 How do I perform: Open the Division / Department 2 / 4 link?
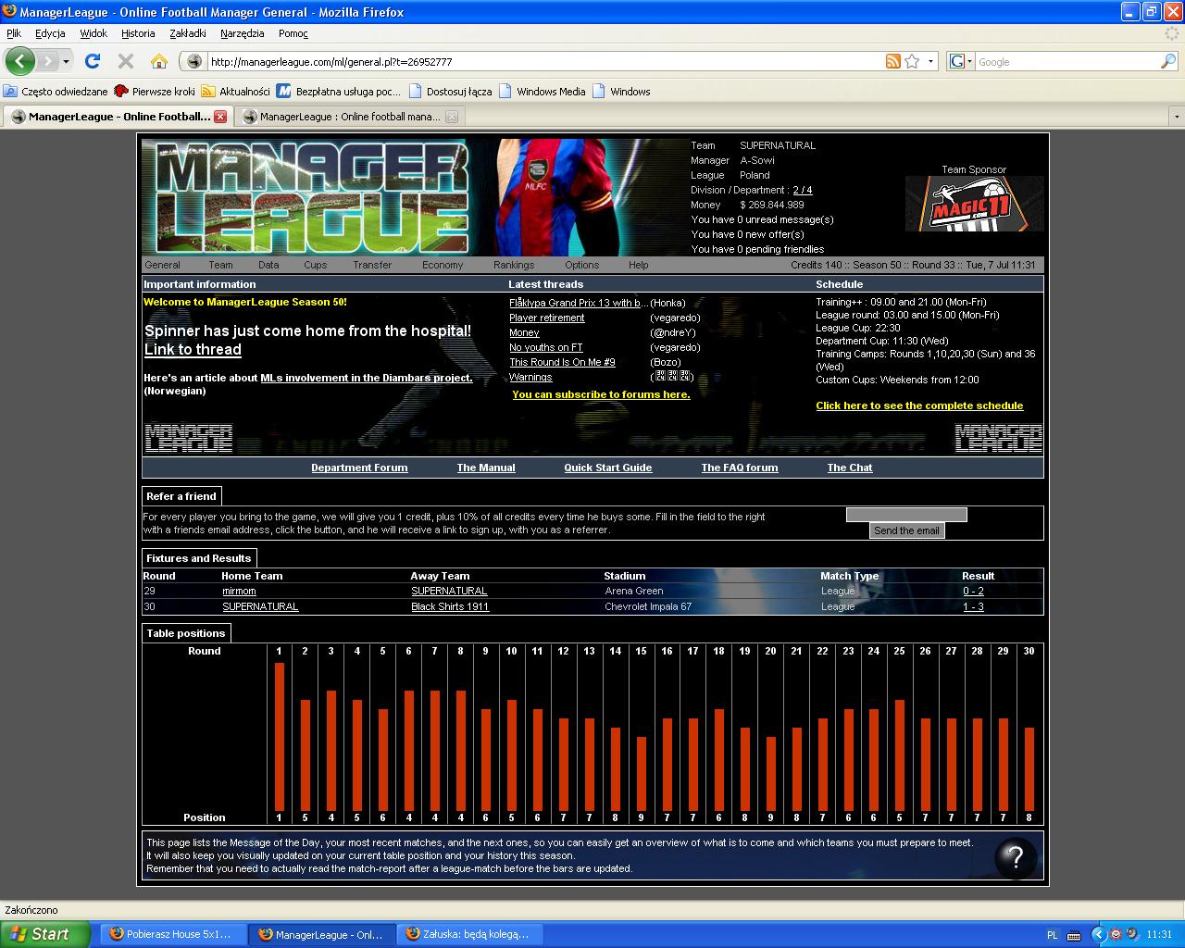802,190
